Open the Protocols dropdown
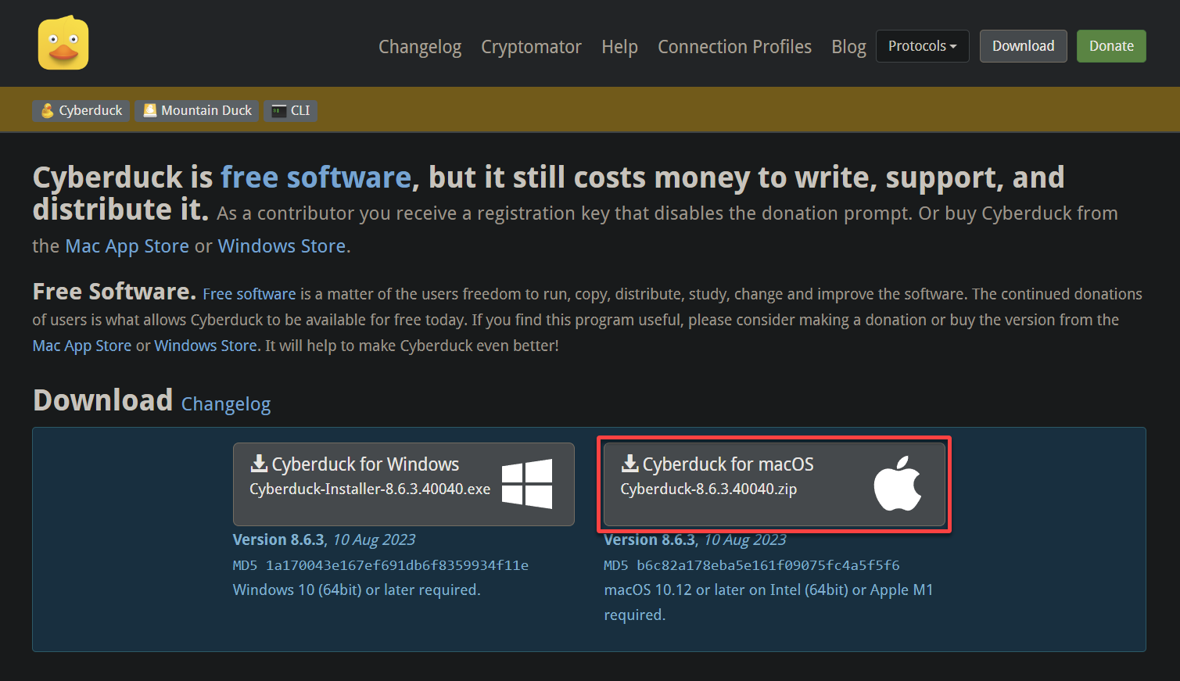 coord(922,46)
